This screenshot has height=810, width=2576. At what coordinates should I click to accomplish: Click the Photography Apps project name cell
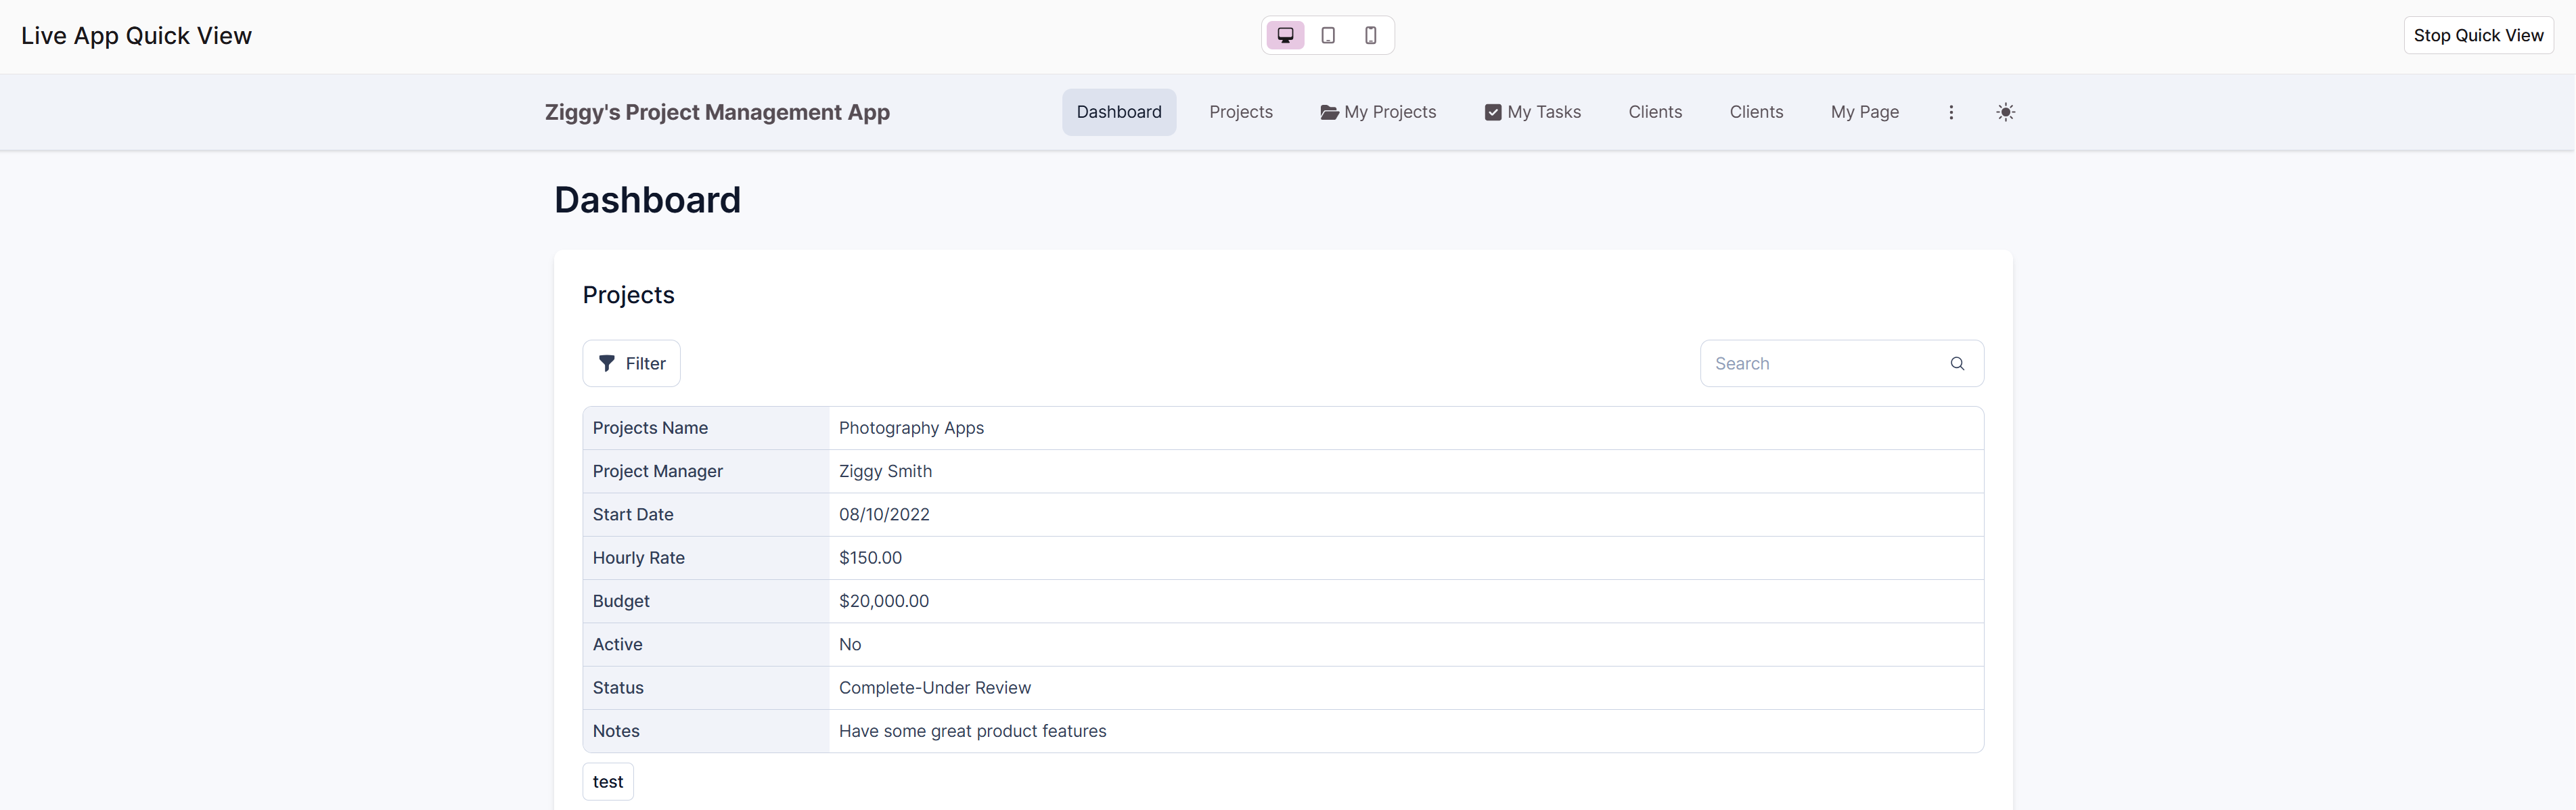[x=911, y=428]
